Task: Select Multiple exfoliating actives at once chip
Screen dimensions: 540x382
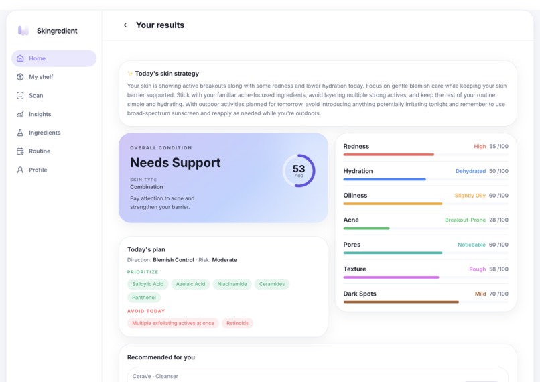Action: (x=174, y=323)
